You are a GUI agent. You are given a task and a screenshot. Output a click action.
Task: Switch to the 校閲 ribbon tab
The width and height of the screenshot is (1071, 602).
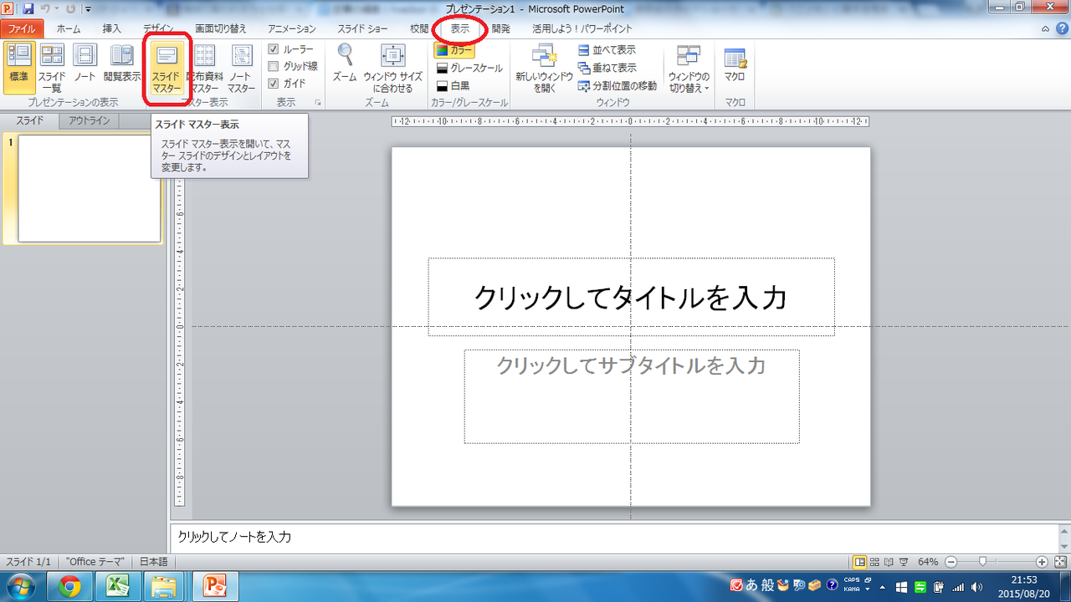[419, 28]
